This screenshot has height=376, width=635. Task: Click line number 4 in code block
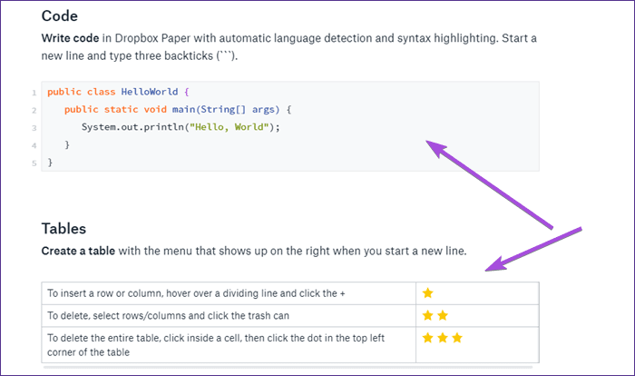click(34, 145)
